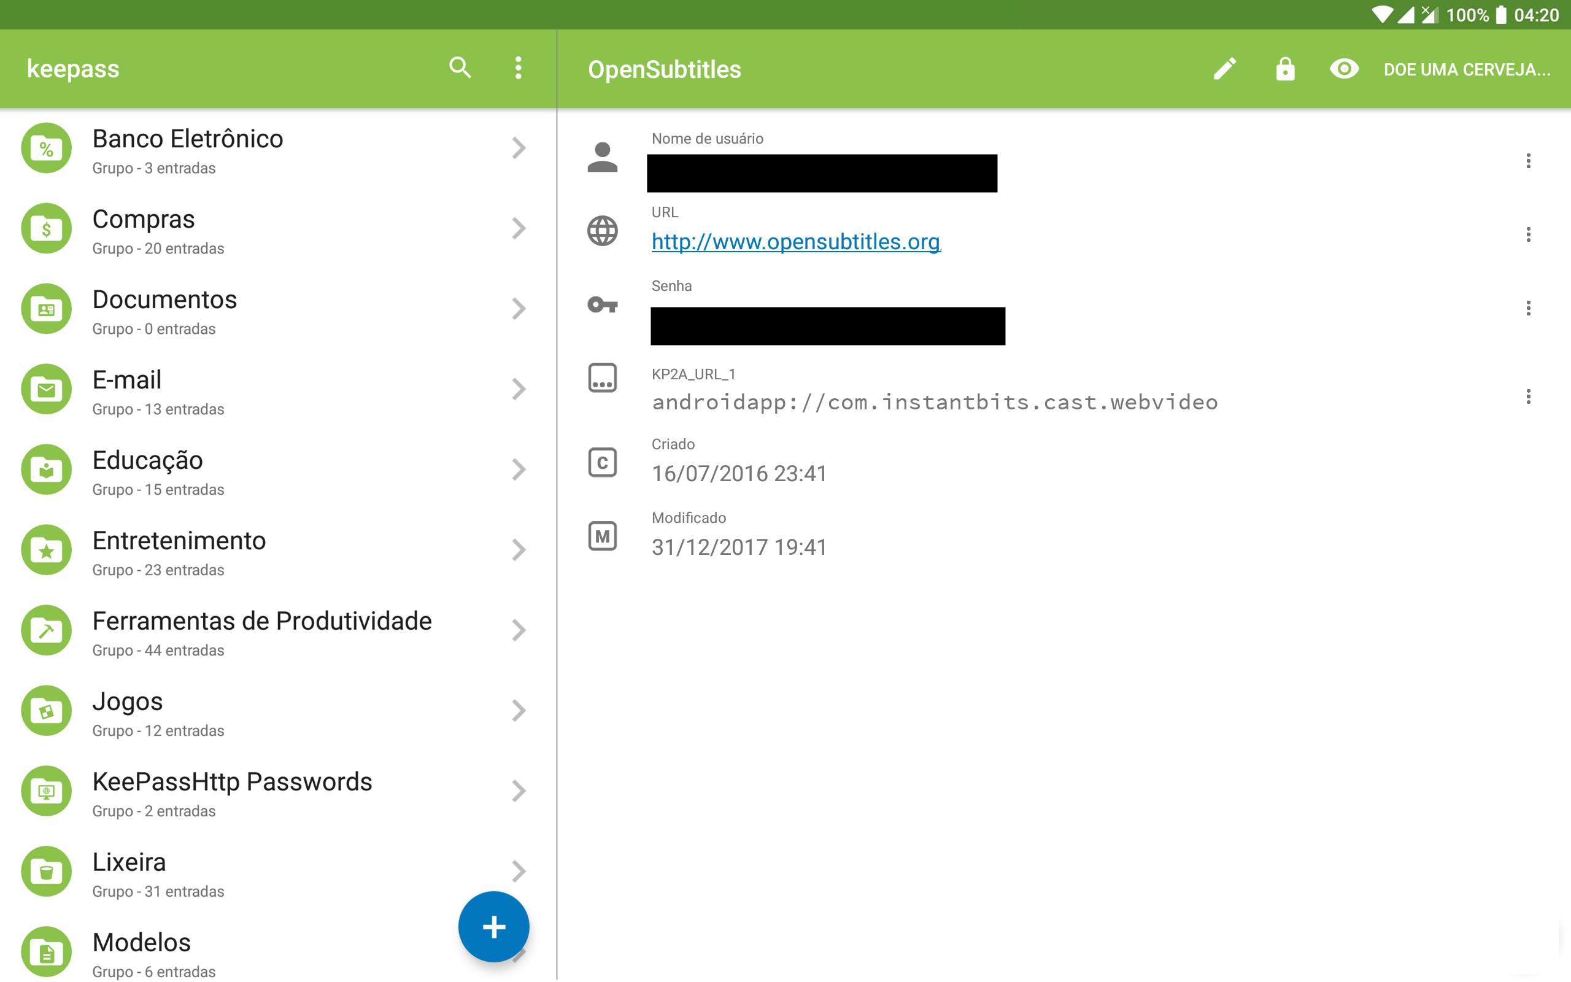Follow the opensubtitles.org link

point(796,242)
